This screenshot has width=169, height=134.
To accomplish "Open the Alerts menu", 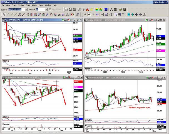I will (34, 5).
